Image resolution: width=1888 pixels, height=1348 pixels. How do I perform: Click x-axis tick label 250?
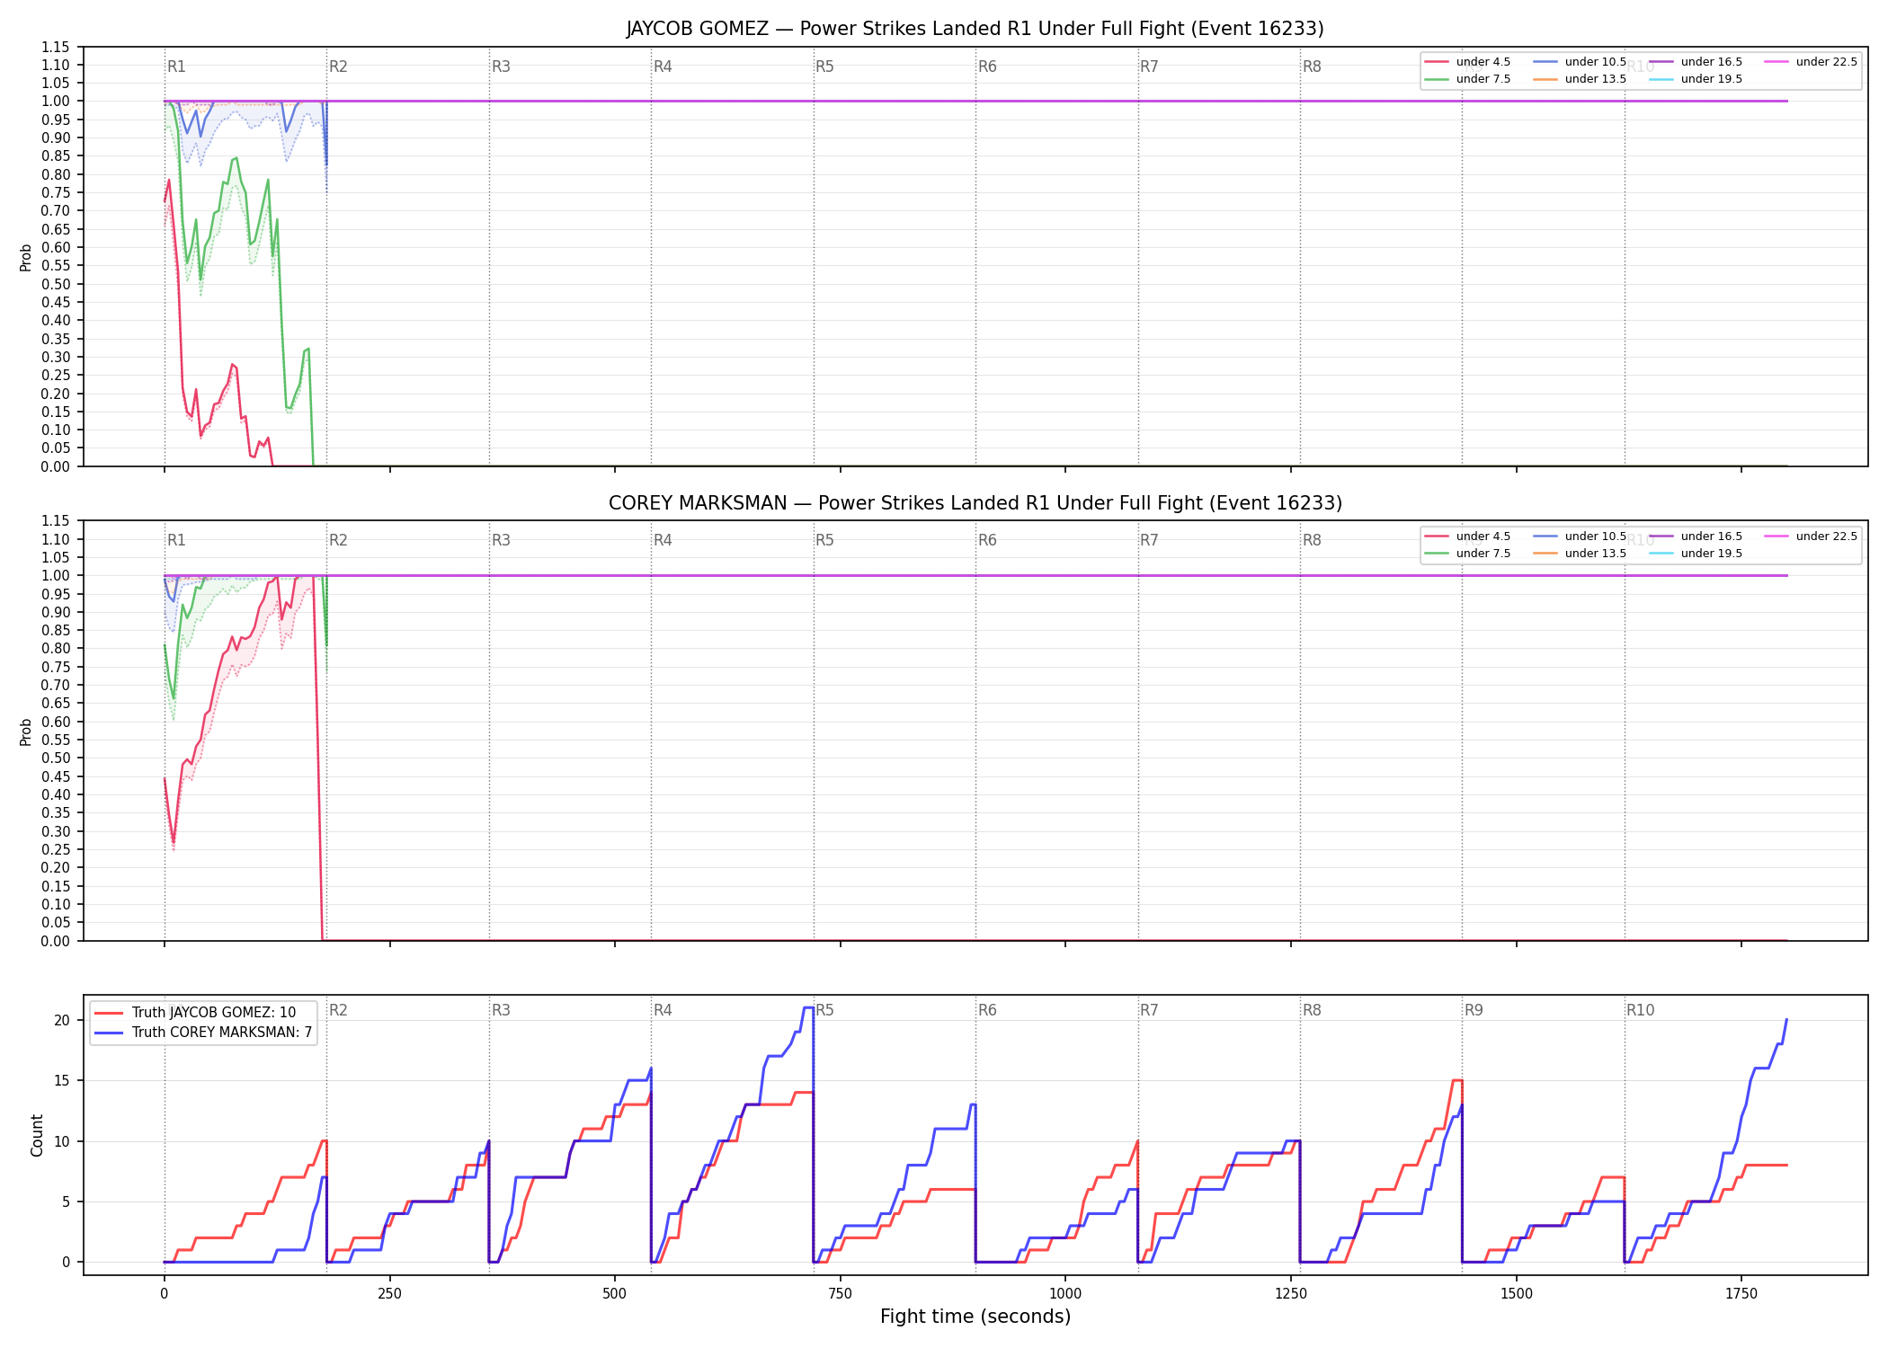389,1294
